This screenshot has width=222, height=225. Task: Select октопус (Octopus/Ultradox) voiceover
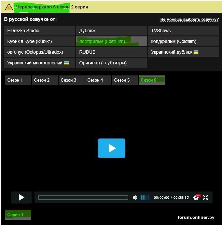tap(40, 52)
